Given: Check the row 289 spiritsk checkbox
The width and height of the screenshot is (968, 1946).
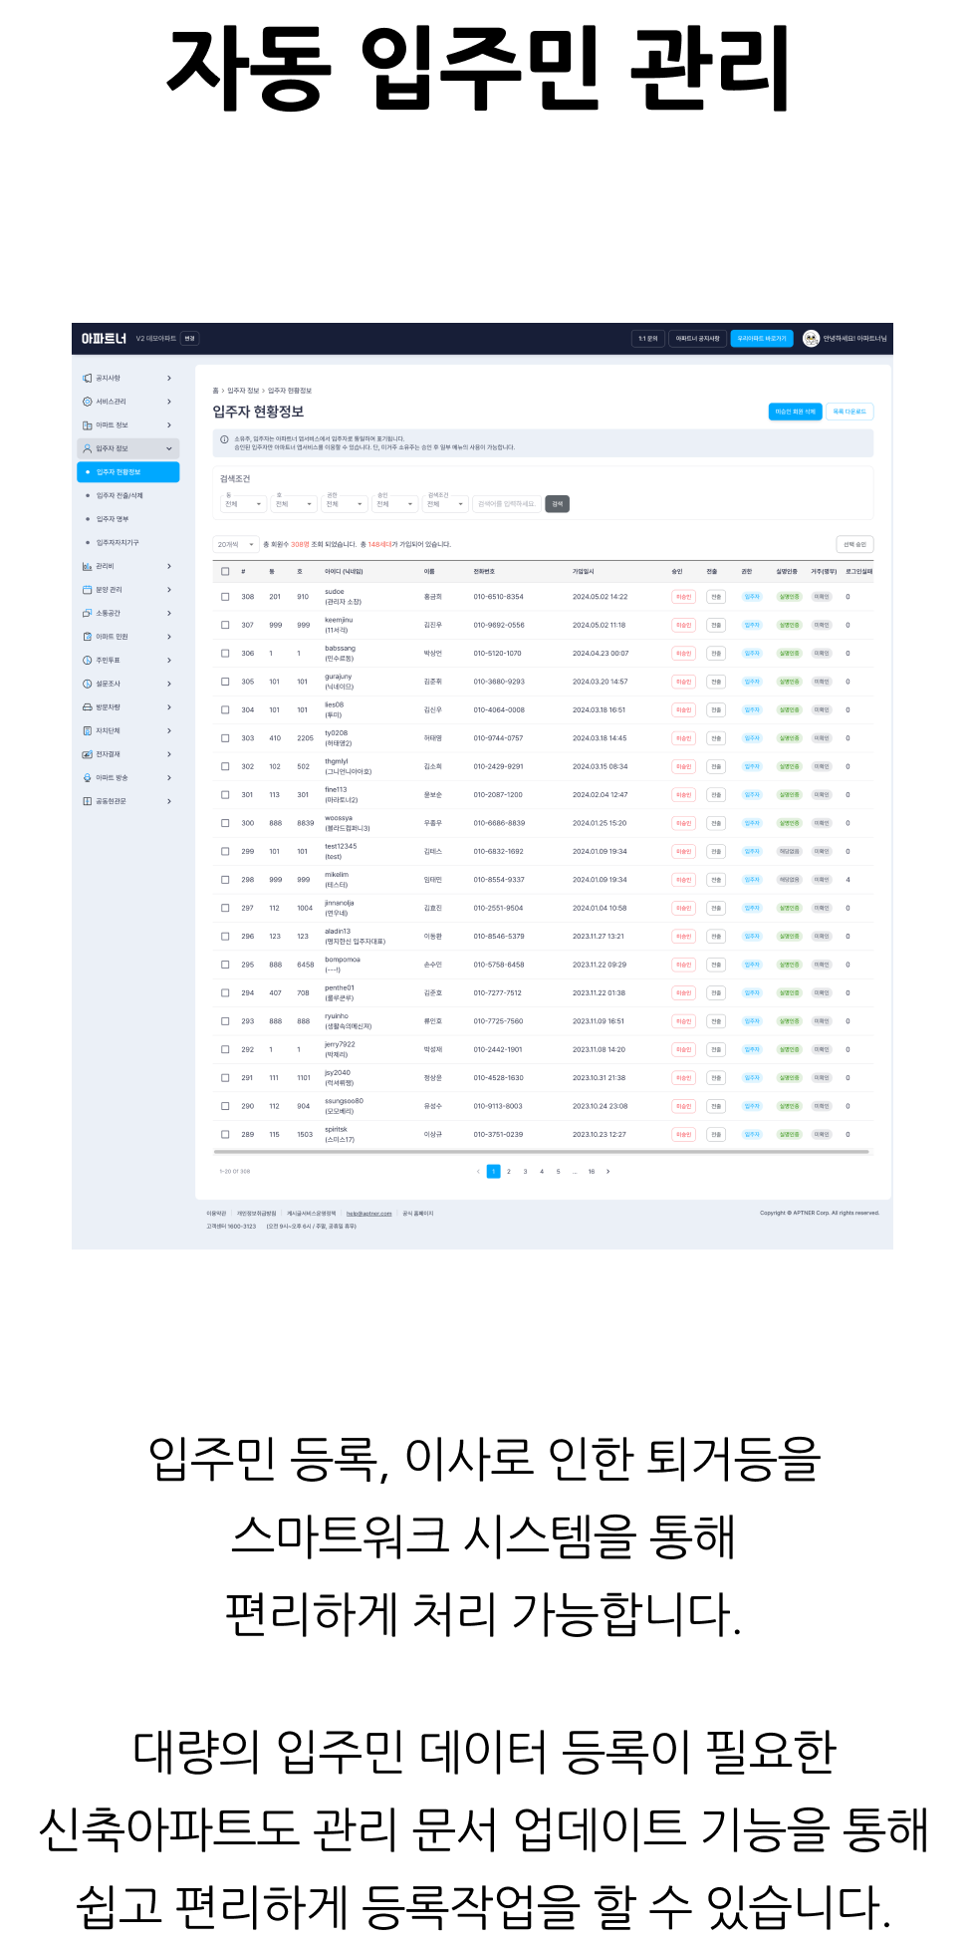Looking at the screenshot, I should click(x=225, y=1134).
